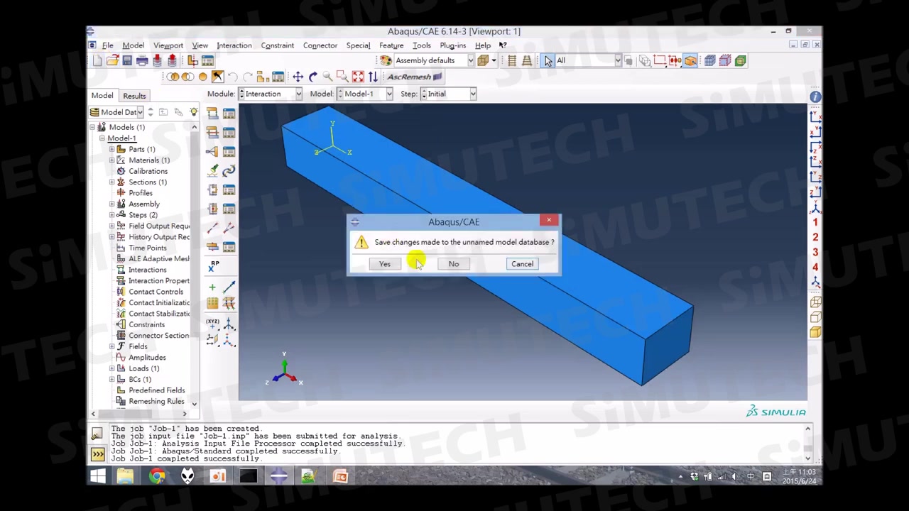Click the light bulb icon in model tree toolbar
This screenshot has height=511, width=909.
click(x=193, y=112)
